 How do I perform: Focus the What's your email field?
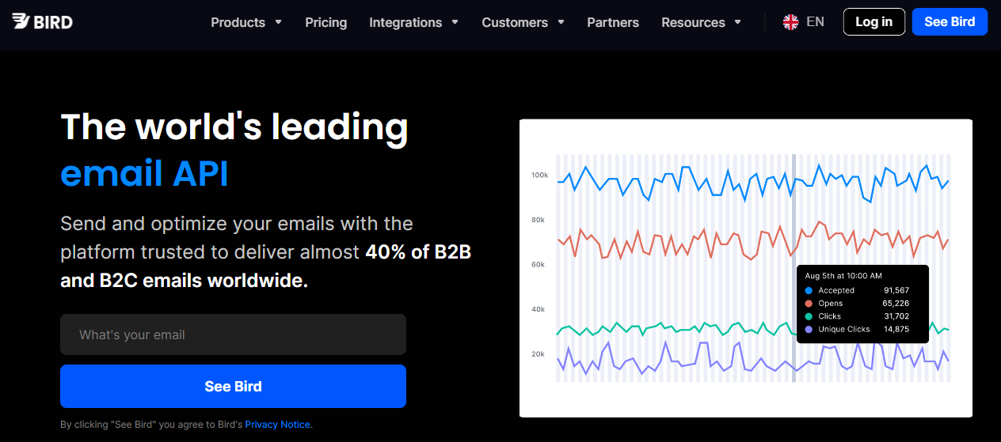coord(233,334)
